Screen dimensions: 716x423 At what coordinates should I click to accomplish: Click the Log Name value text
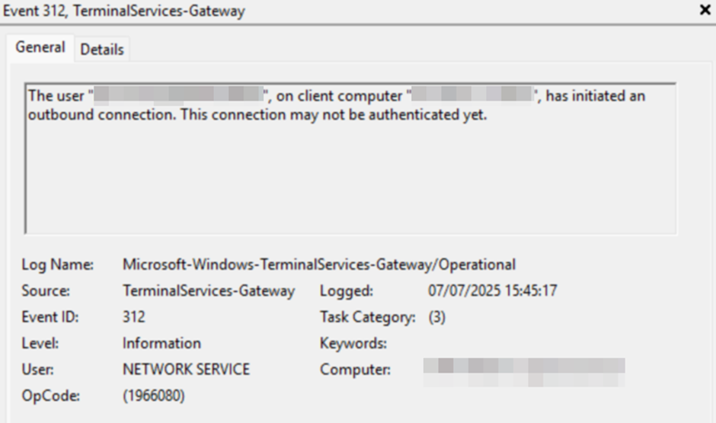pyautogui.click(x=319, y=265)
